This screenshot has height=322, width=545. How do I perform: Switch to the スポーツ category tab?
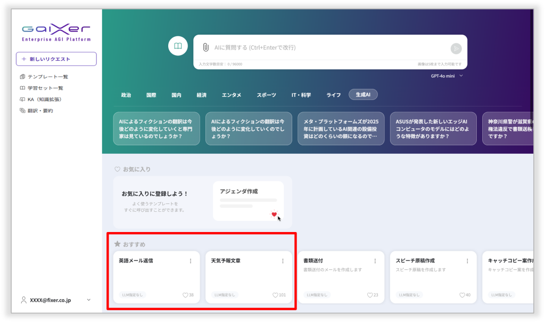point(266,95)
